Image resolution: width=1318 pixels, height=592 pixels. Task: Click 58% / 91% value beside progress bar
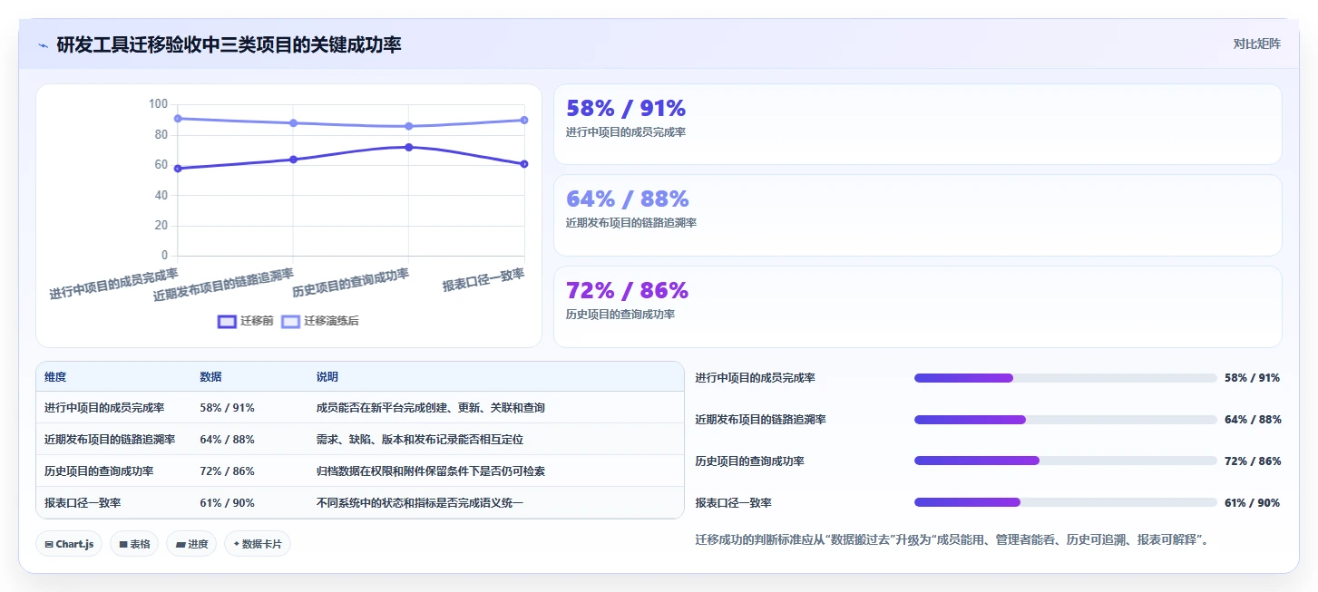point(1252,378)
